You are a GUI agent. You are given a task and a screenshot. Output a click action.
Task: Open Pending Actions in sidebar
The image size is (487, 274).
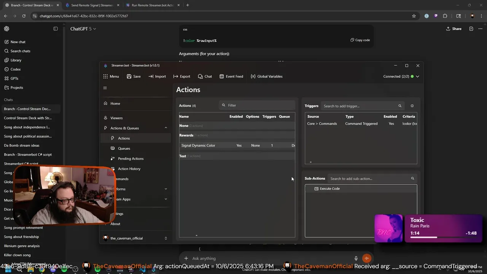pos(135,159)
